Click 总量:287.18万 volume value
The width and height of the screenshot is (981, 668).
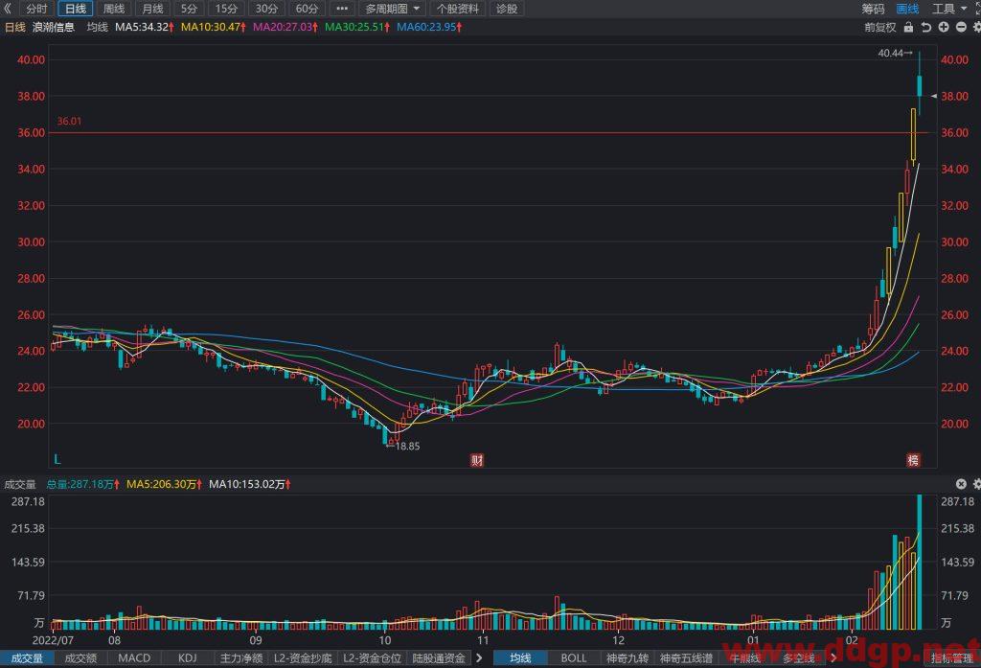tap(83, 484)
